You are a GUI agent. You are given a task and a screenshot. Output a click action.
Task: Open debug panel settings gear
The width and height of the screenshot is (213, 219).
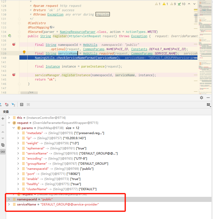point(202,98)
